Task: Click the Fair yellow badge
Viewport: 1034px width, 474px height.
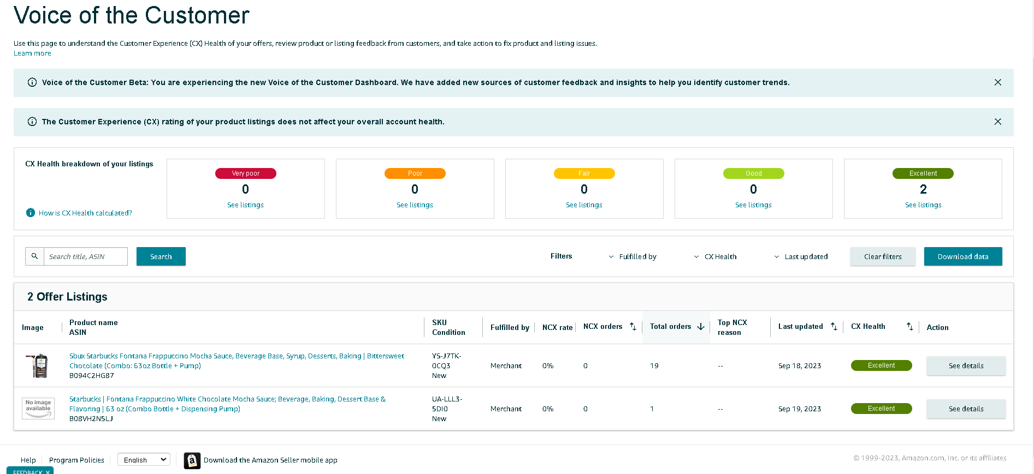Action: tap(584, 173)
